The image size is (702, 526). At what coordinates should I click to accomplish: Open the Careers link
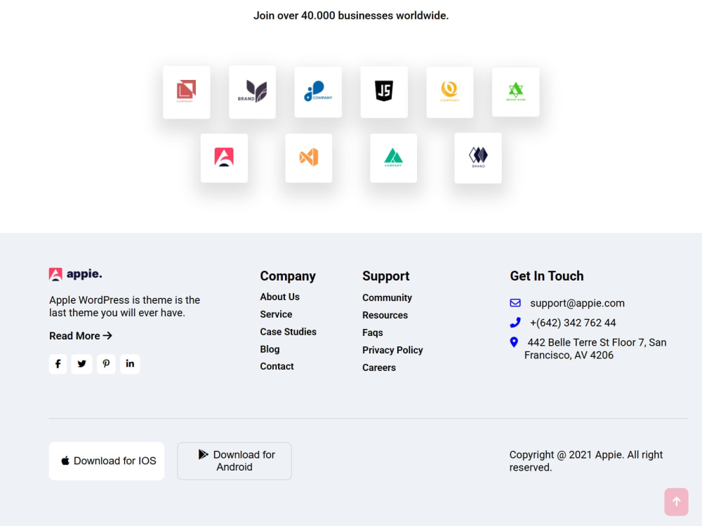379,367
